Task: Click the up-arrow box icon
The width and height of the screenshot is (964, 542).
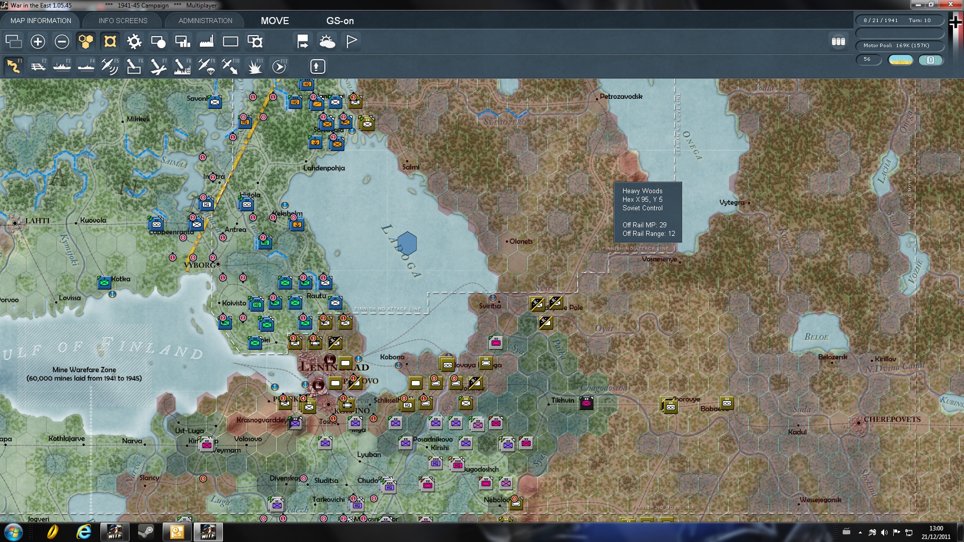Action: (317, 66)
